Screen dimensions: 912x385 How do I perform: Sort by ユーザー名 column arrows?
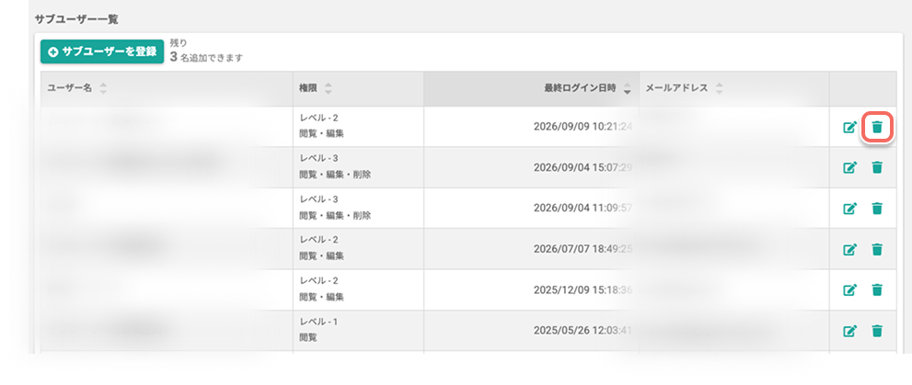(103, 89)
